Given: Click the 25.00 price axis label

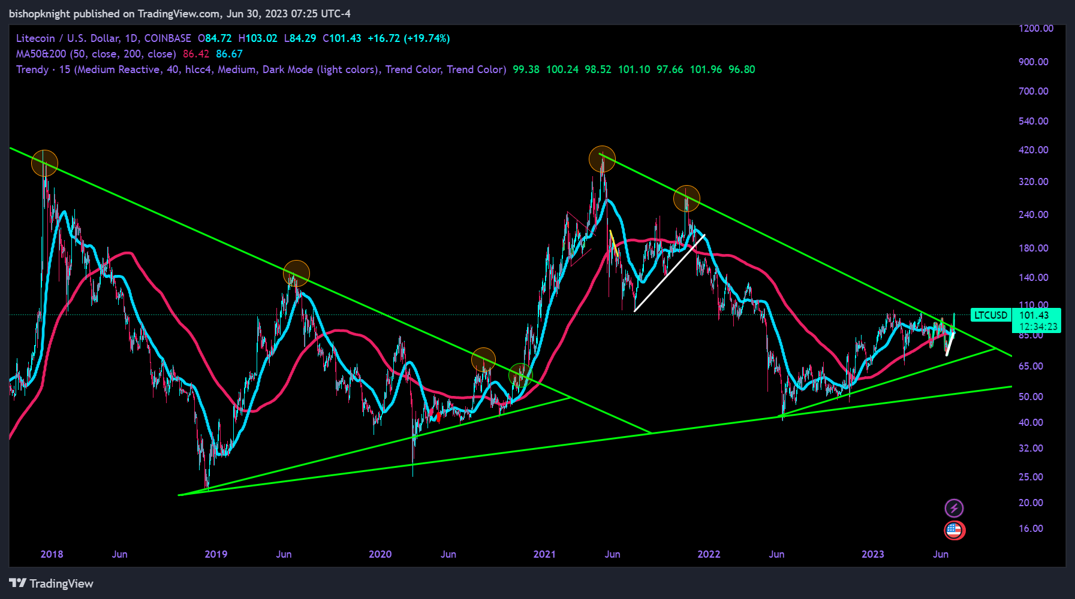Looking at the screenshot, I should coord(1031,477).
